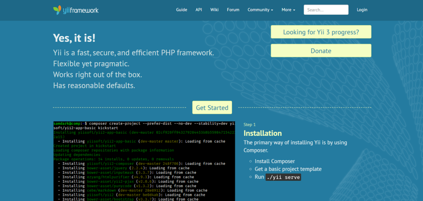
Task: Open the API nav link
Action: coord(199,10)
